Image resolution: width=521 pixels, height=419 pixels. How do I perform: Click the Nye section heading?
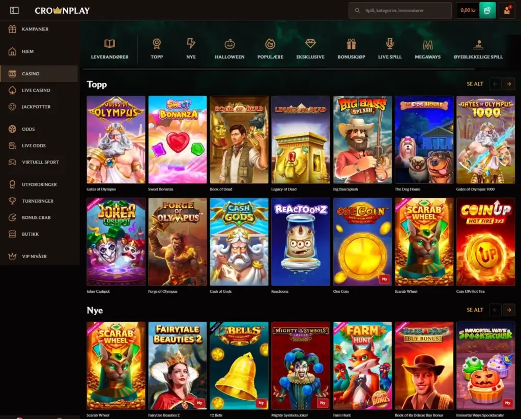point(95,310)
